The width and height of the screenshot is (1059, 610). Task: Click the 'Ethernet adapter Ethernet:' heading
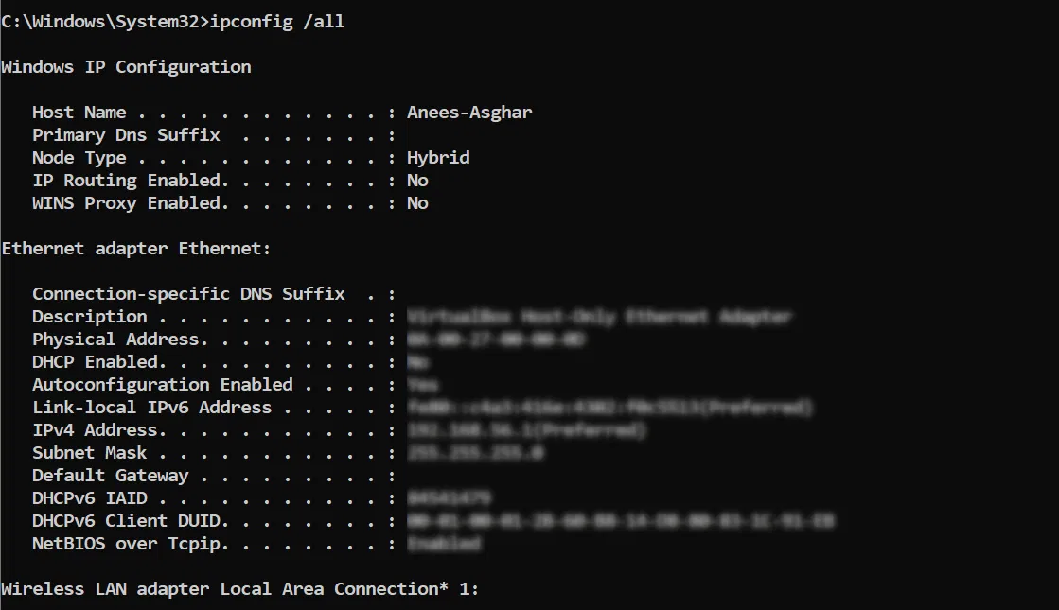point(136,249)
